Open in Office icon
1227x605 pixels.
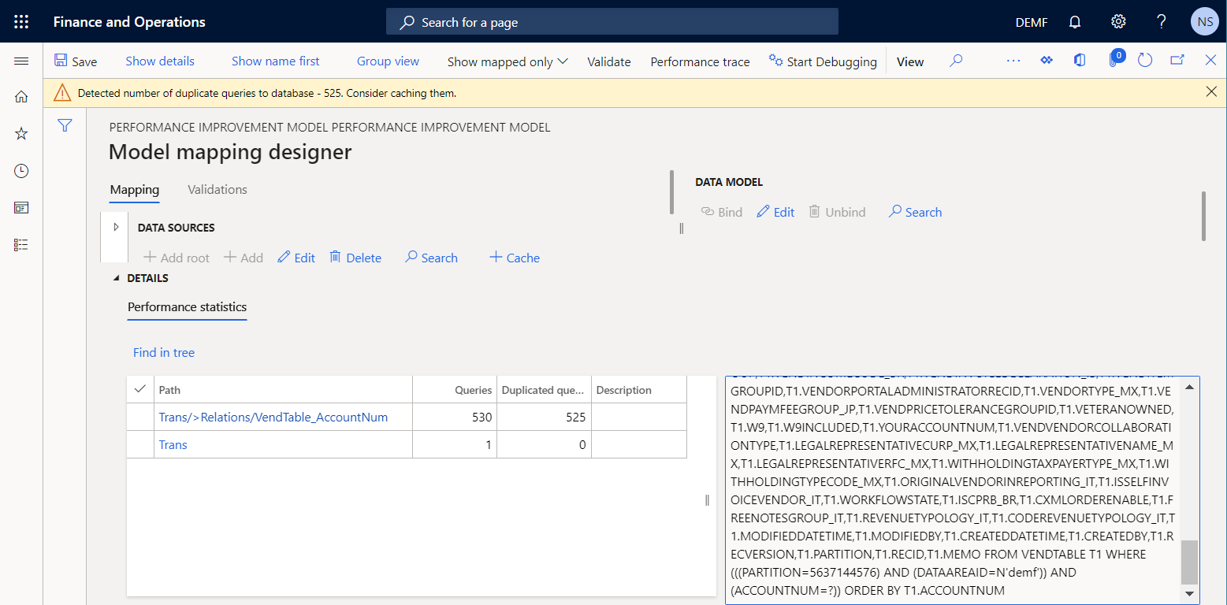(x=1080, y=61)
